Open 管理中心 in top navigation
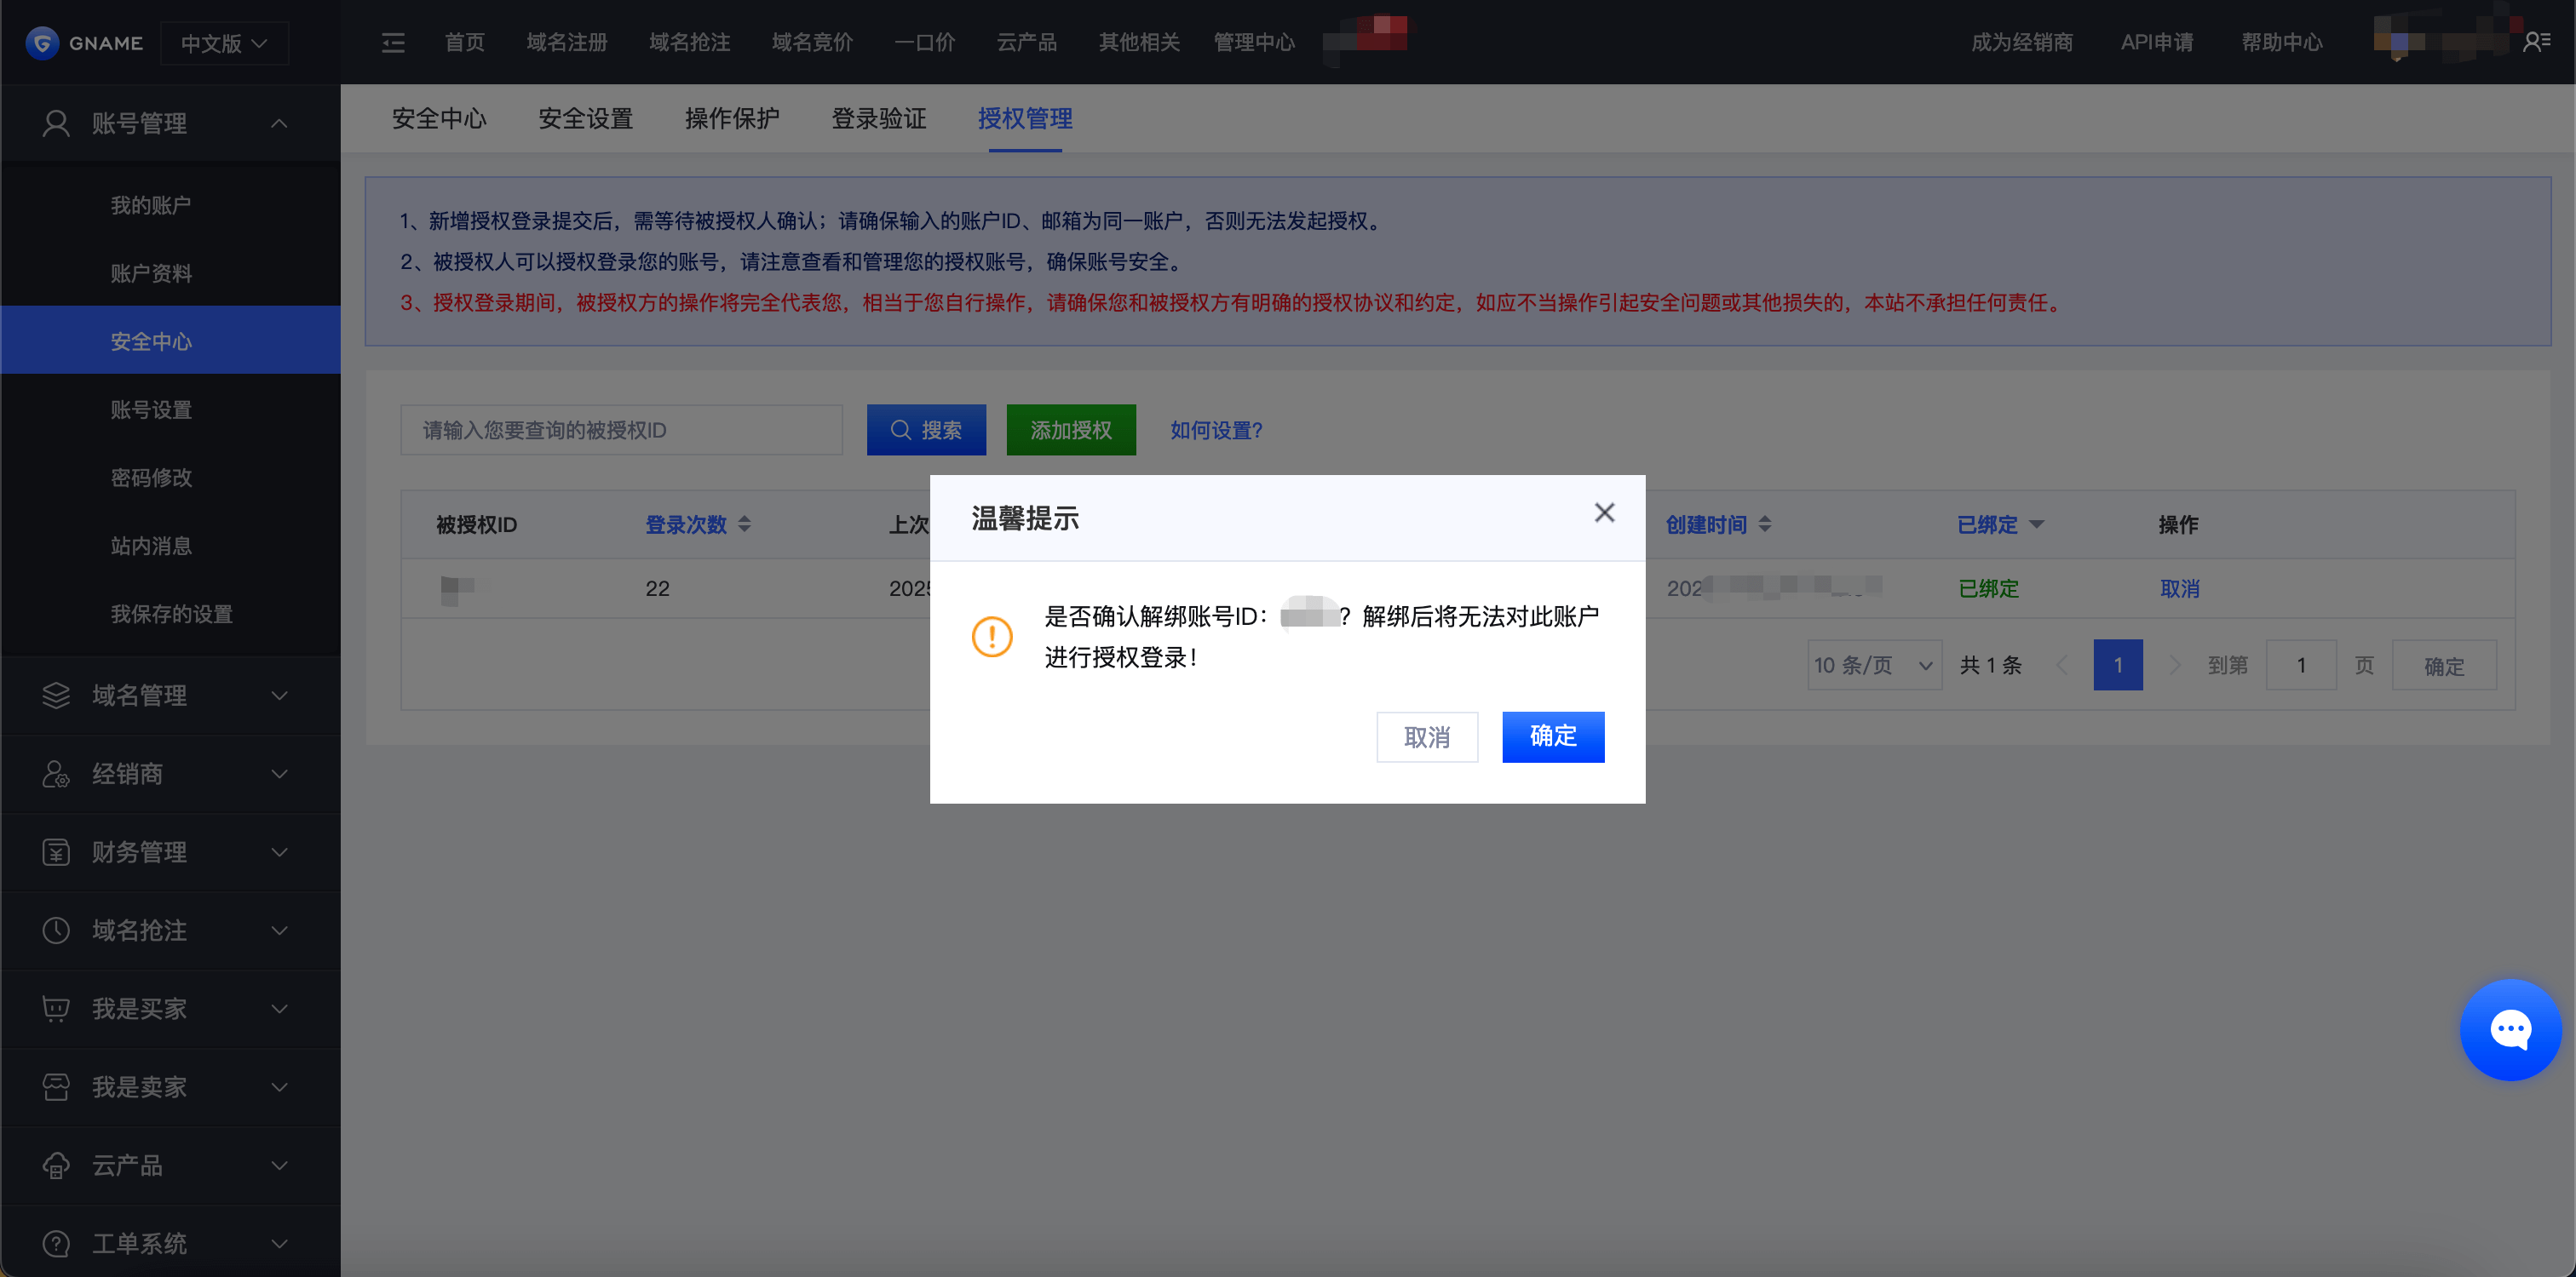2576x1277 pixels. click(1253, 43)
